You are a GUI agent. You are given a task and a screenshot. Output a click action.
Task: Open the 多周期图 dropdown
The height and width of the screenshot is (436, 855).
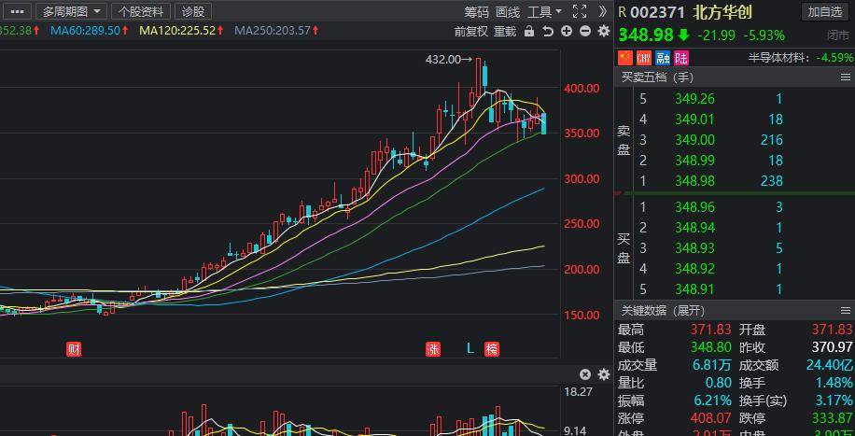[x=72, y=11]
